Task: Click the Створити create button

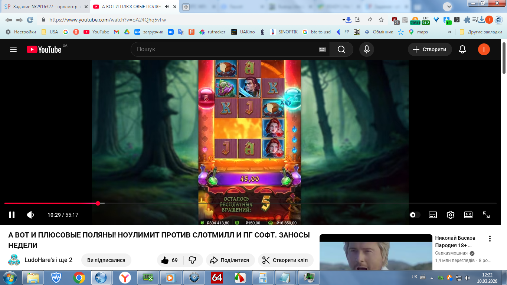Action: coord(430,49)
